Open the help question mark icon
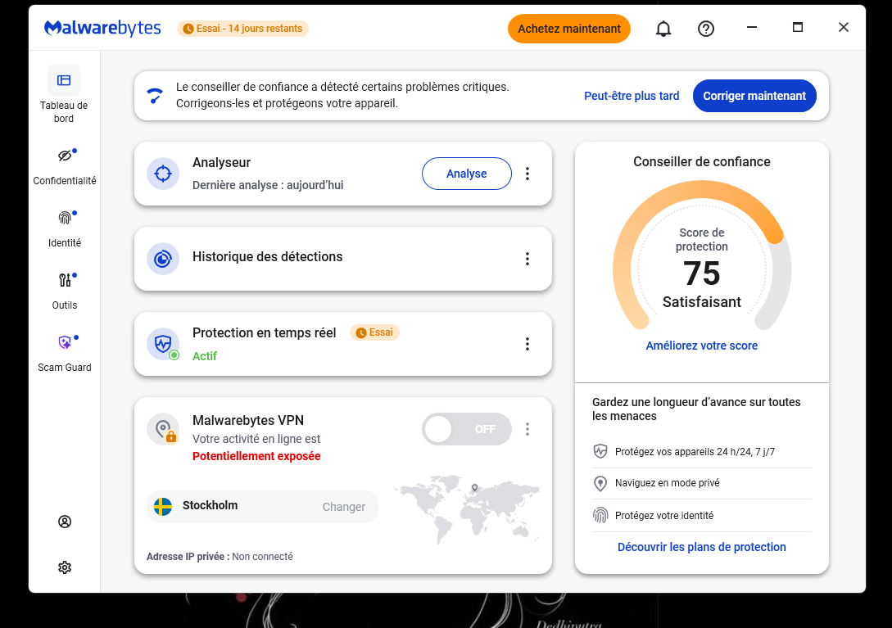This screenshot has width=892, height=628. coord(706,29)
